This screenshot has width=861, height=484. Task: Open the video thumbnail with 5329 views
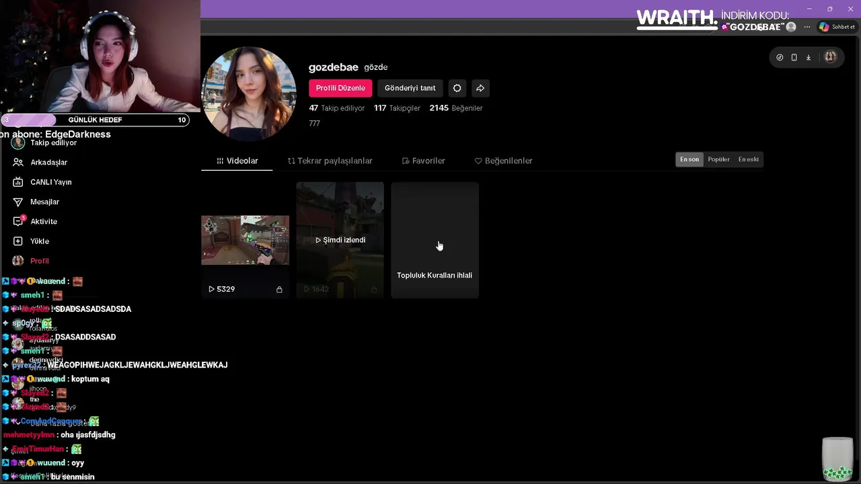245,240
